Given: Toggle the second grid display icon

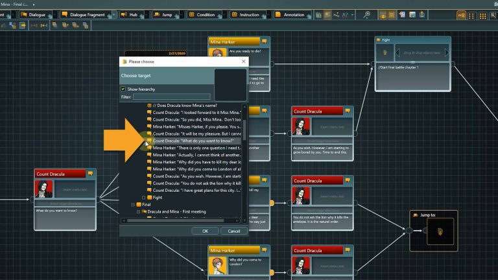Looking at the screenshot, I should (x=392, y=15).
